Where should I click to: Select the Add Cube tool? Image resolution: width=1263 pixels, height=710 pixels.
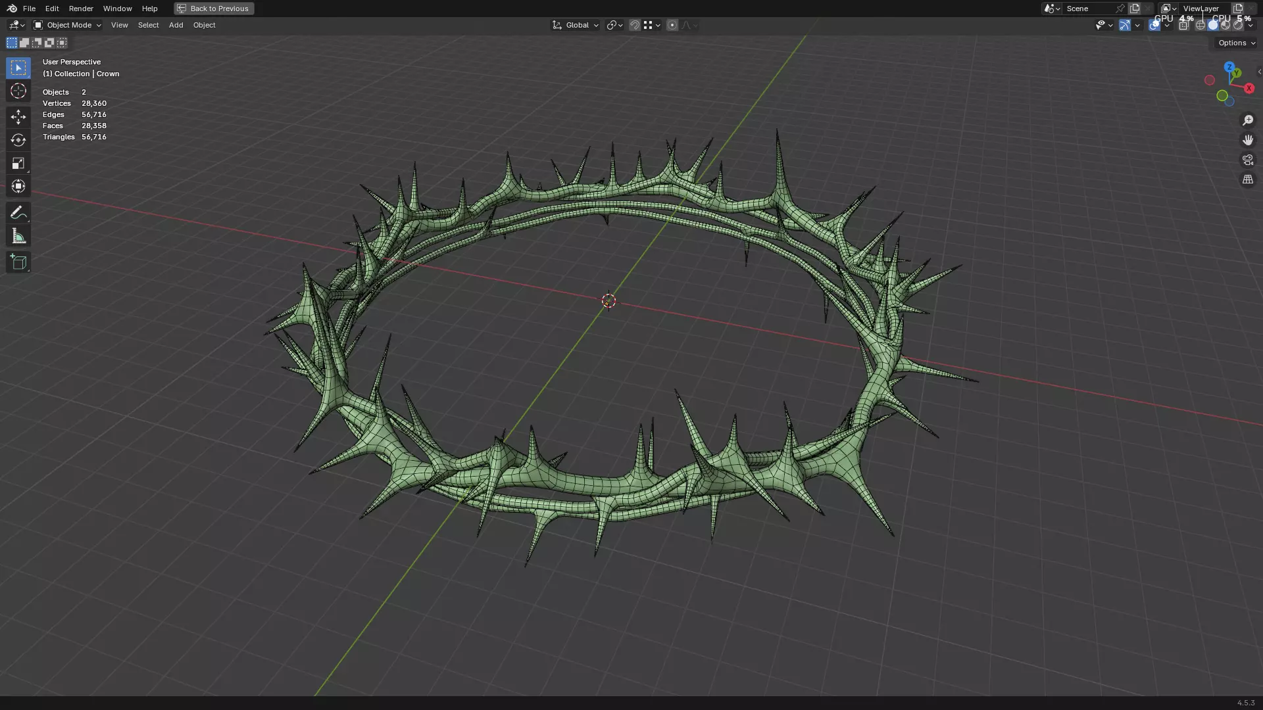pyautogui.click(x=18, y=262)
